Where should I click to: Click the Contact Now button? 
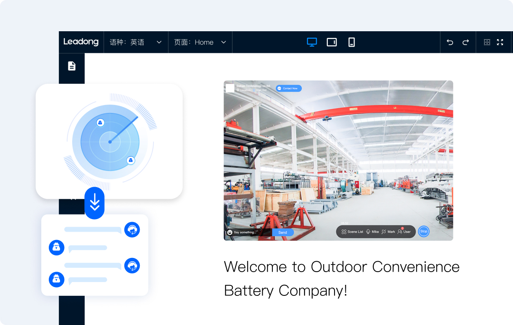(289, 88)
